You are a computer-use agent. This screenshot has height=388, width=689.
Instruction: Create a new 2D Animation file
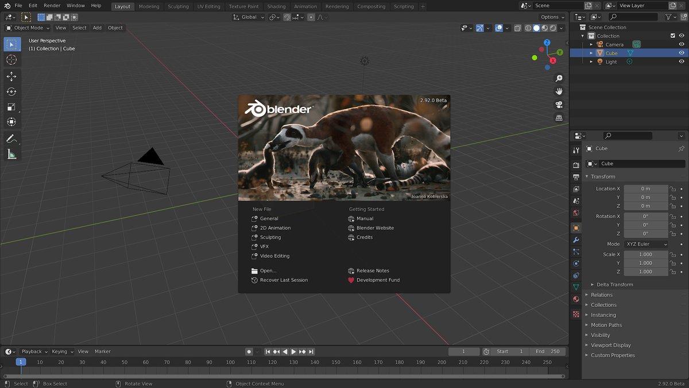pos(275,228)
